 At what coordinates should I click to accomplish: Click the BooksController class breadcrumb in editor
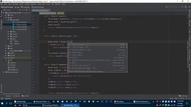click(x=48, y=13)
